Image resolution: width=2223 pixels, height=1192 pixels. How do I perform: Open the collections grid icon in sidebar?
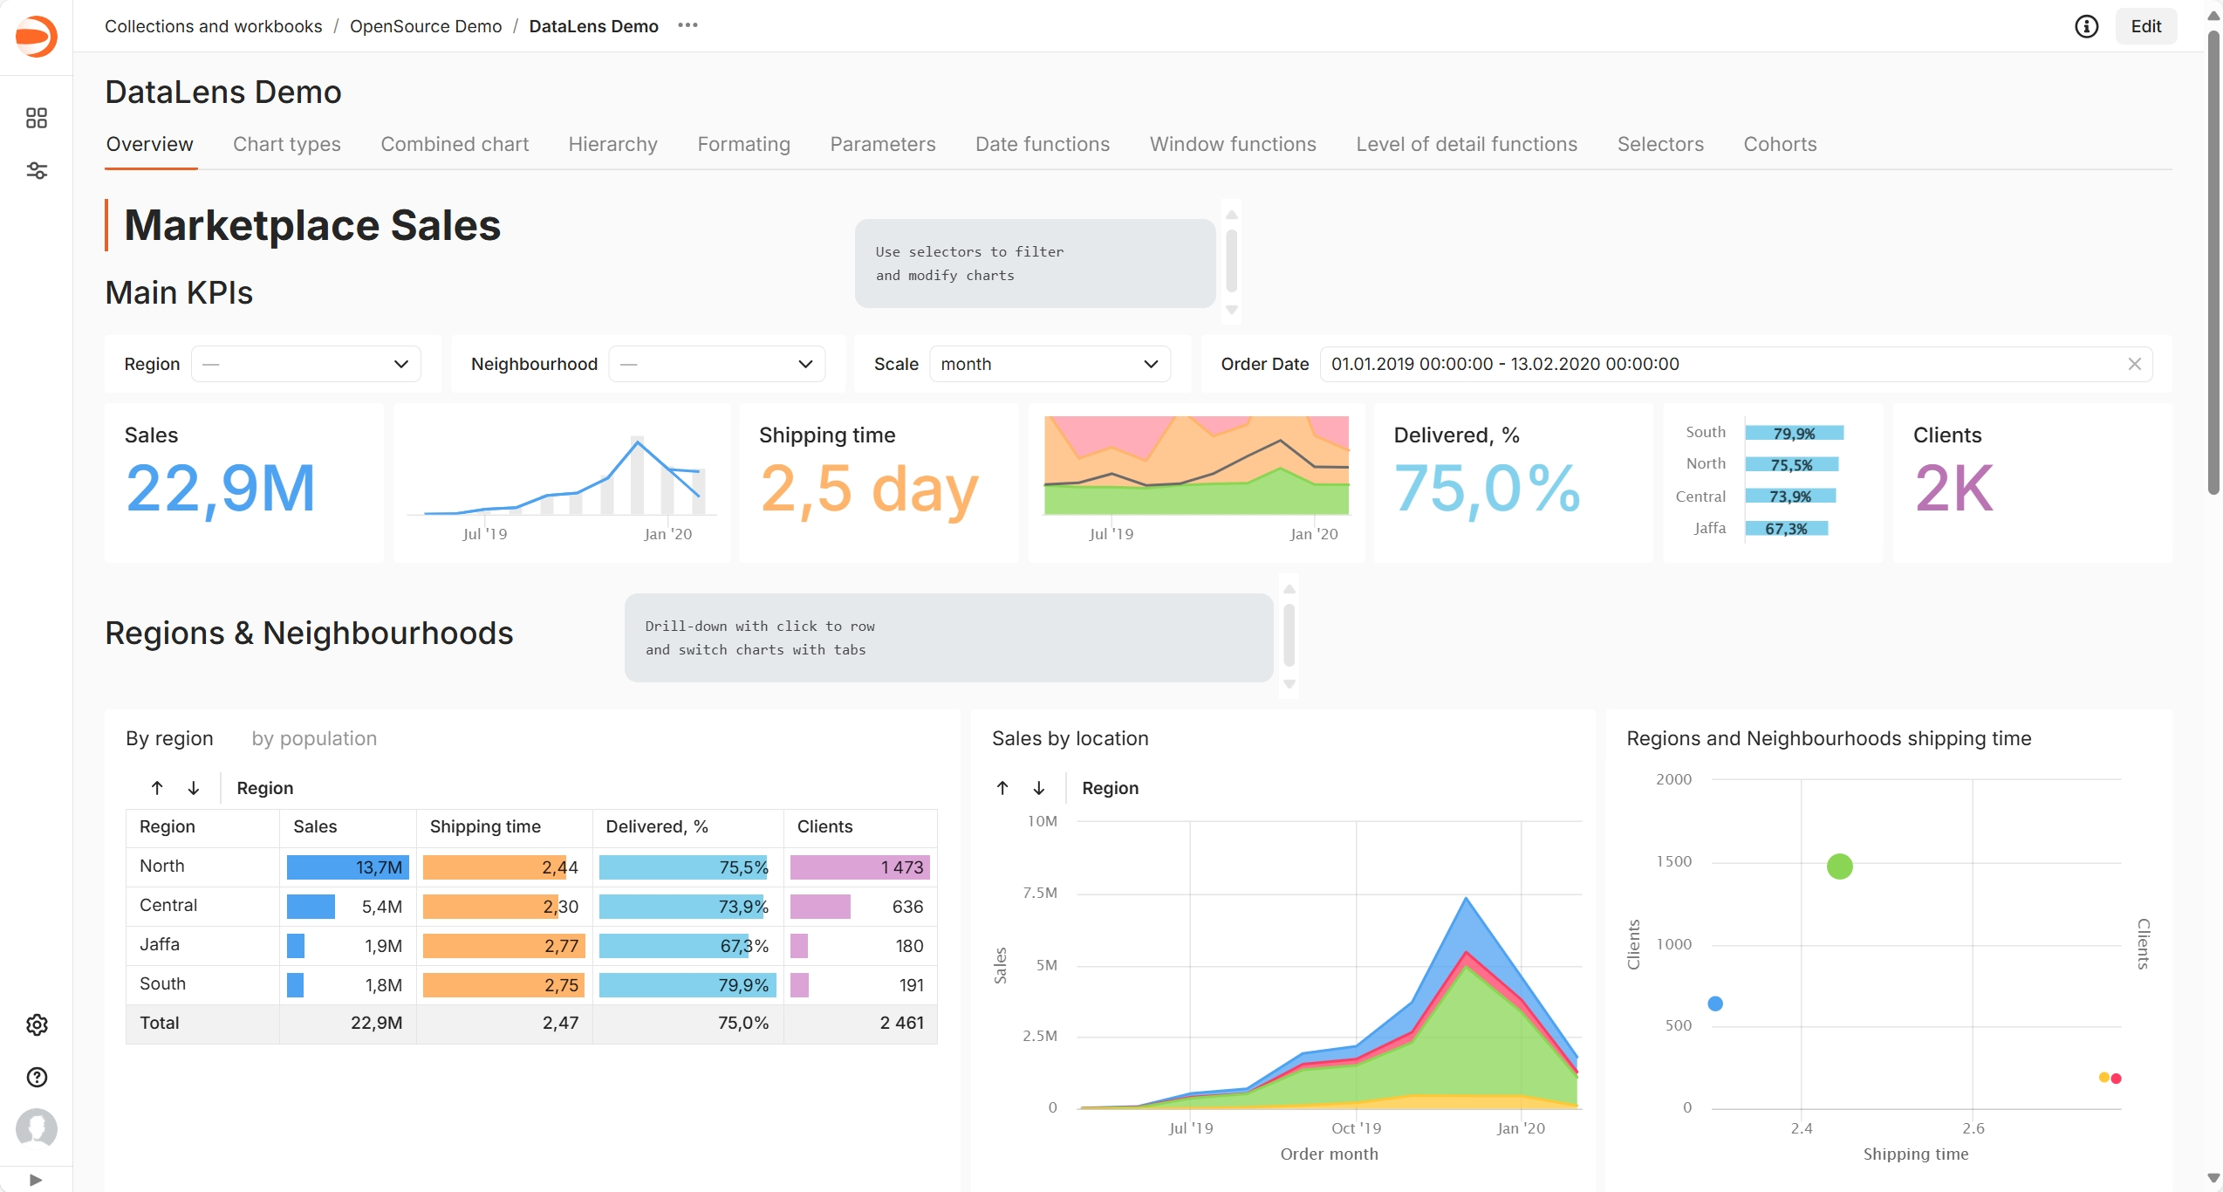coord(37,118)
